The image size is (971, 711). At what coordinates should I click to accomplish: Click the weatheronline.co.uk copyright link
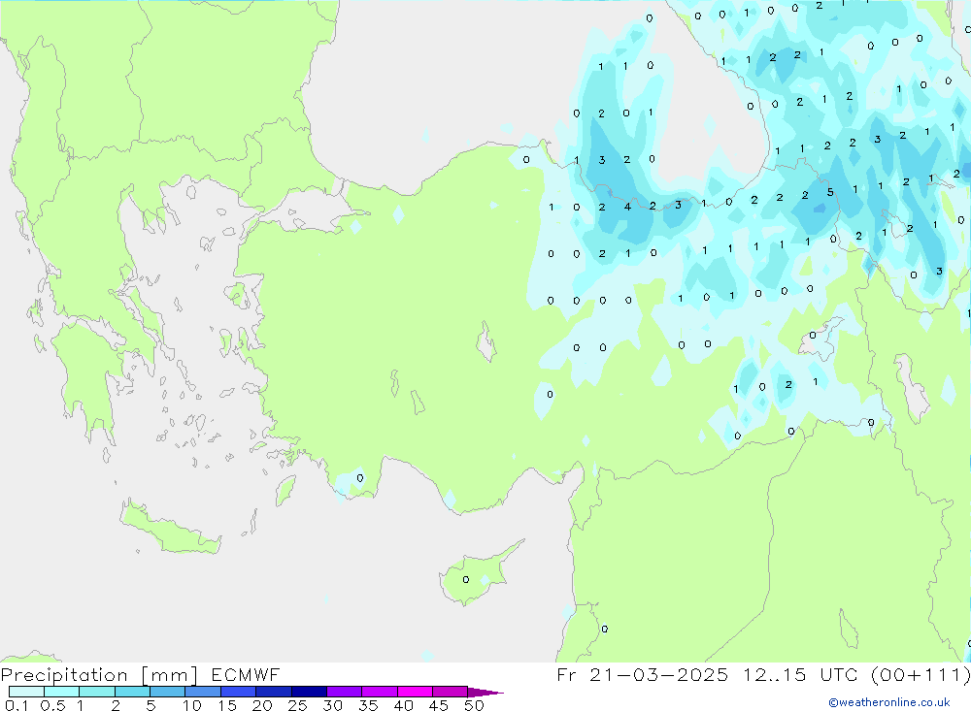[889, 702]
